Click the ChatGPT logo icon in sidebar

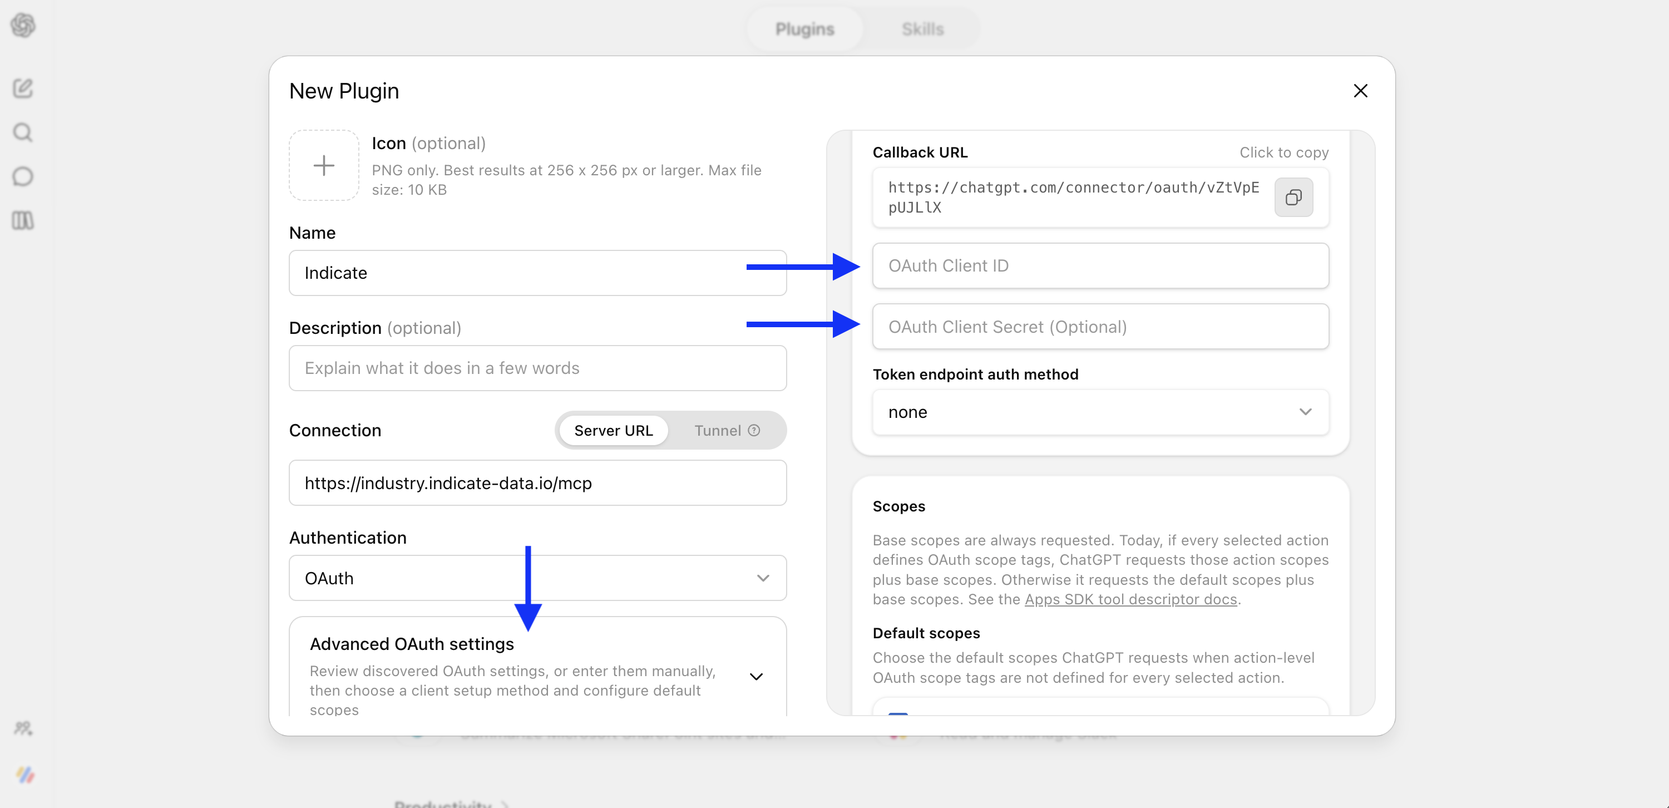[x=23, y=26]
